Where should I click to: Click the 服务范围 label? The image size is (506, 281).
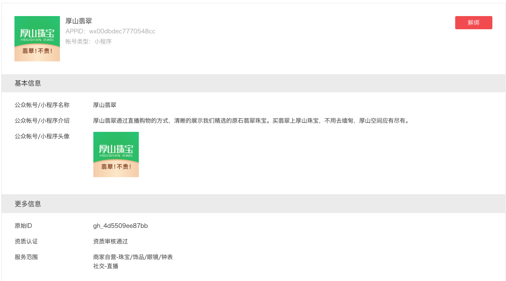tap(26, 257)
